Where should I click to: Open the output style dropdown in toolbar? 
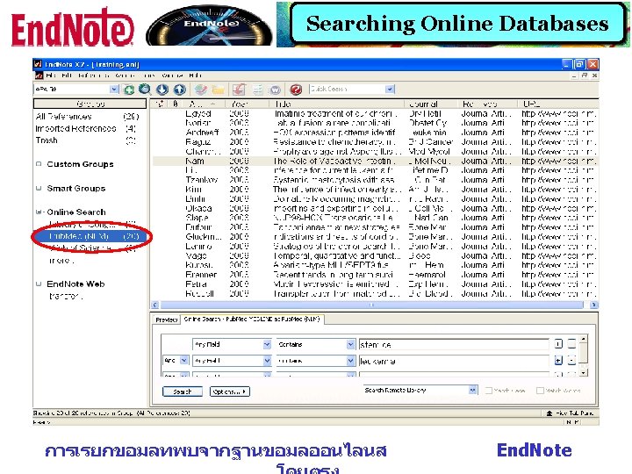coord(114,89)
